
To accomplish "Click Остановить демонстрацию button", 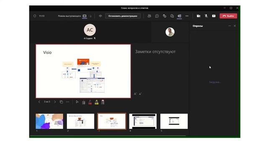I will click(x=123, y=16).
